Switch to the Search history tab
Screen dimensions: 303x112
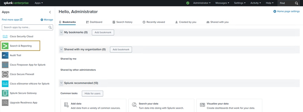123,22
